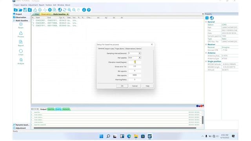Collapse the Antenna section in Property panel
The width and height of the screenshot is (251, 141).
(x=206, y=53)
